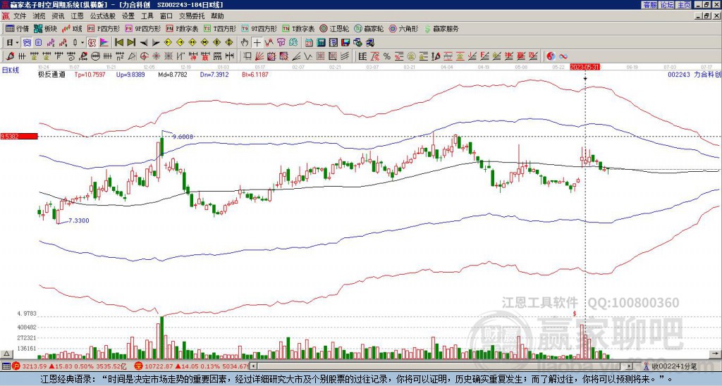Open the 9P四方形 tool
722x386 pixels.
tap(142, 28)
